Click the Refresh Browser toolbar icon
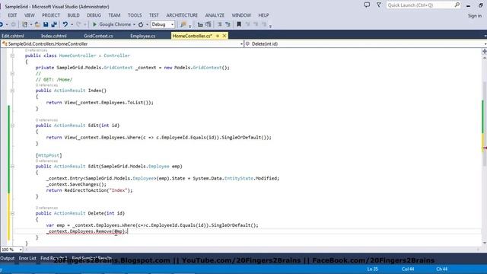 point(141,24)
